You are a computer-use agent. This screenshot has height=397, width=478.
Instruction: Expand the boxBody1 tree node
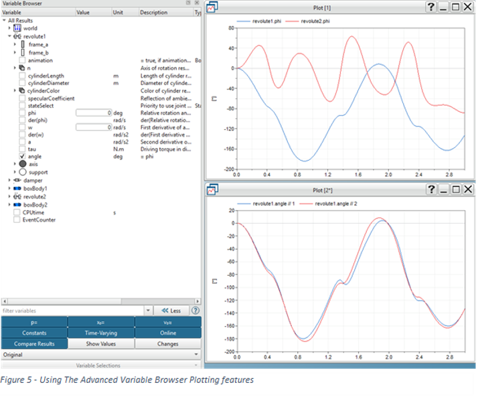(x=9, y=188)
